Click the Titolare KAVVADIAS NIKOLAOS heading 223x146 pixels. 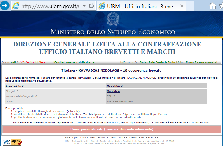(111, 70)
